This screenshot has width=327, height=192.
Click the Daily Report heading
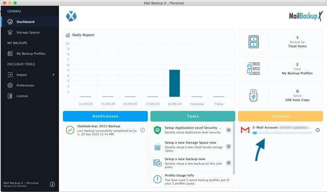click(x=83, y=35)
